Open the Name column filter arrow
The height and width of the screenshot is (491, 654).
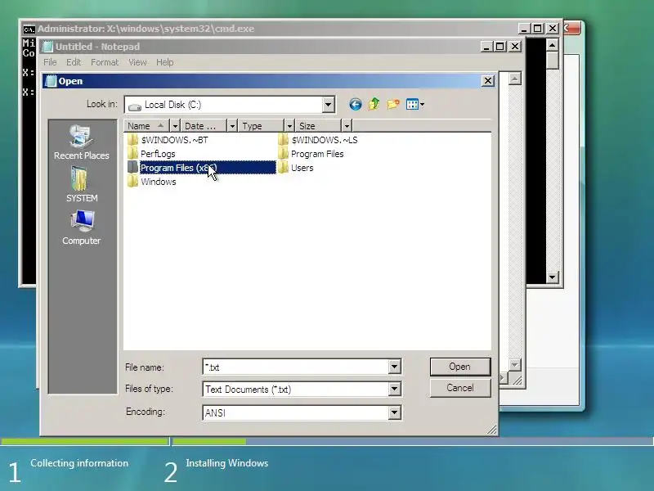[x=175, y=126]
